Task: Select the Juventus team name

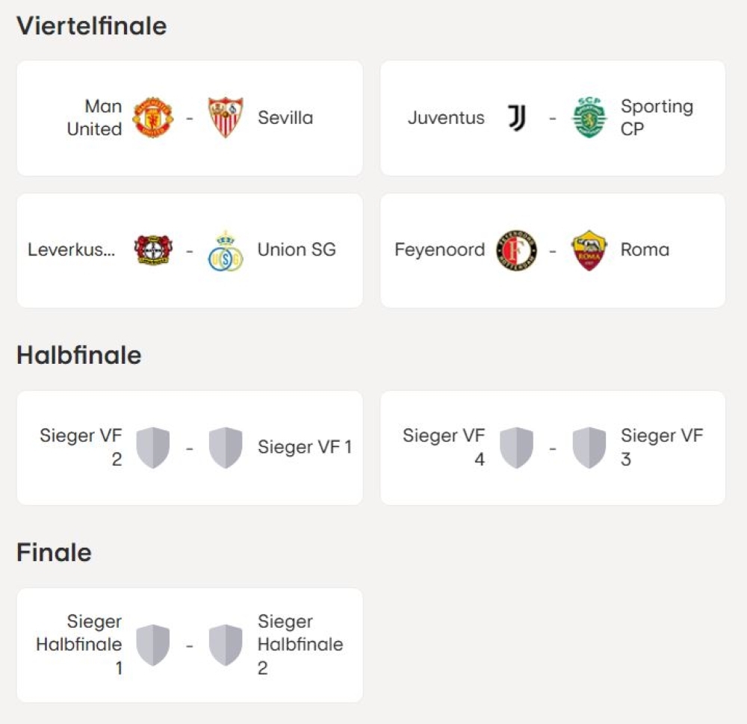Action: [446, 118]
